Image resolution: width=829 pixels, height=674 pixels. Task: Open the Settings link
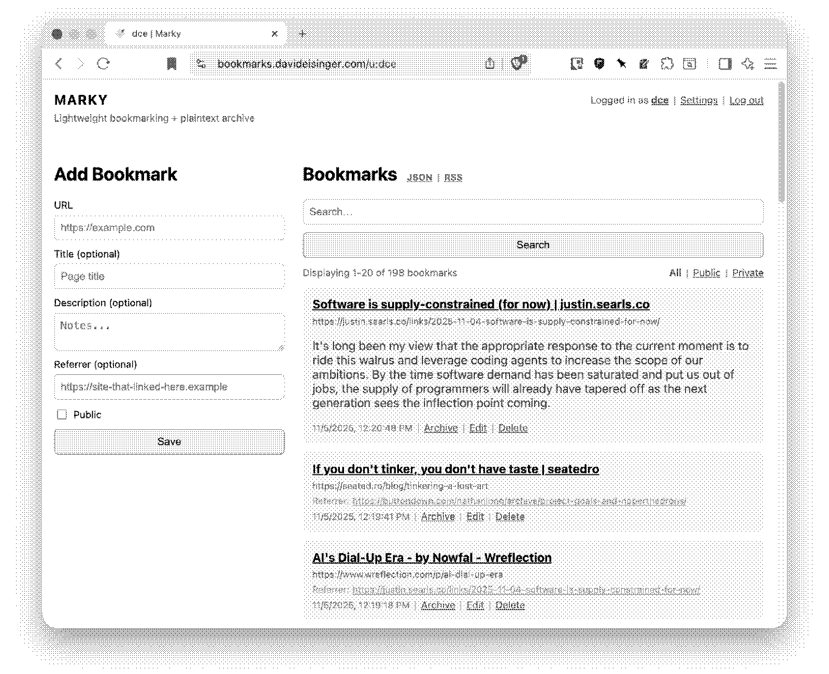698,100
